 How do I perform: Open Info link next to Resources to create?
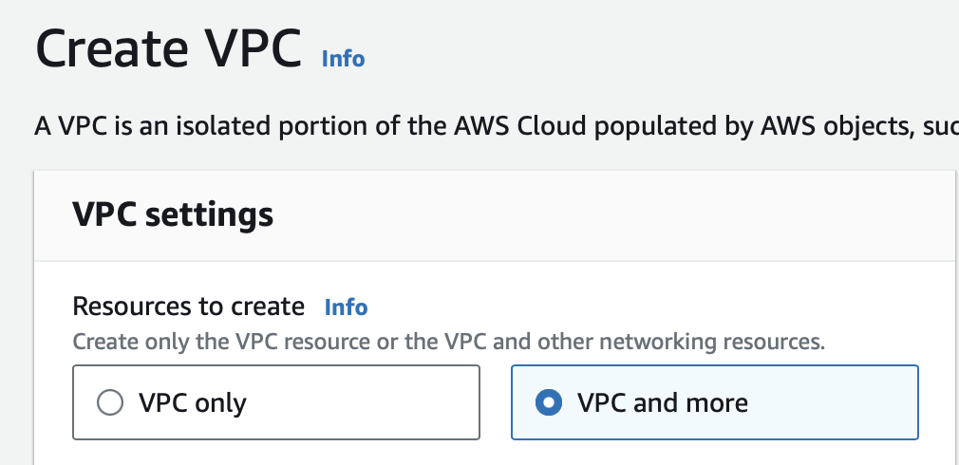click(x=346, y=307)
